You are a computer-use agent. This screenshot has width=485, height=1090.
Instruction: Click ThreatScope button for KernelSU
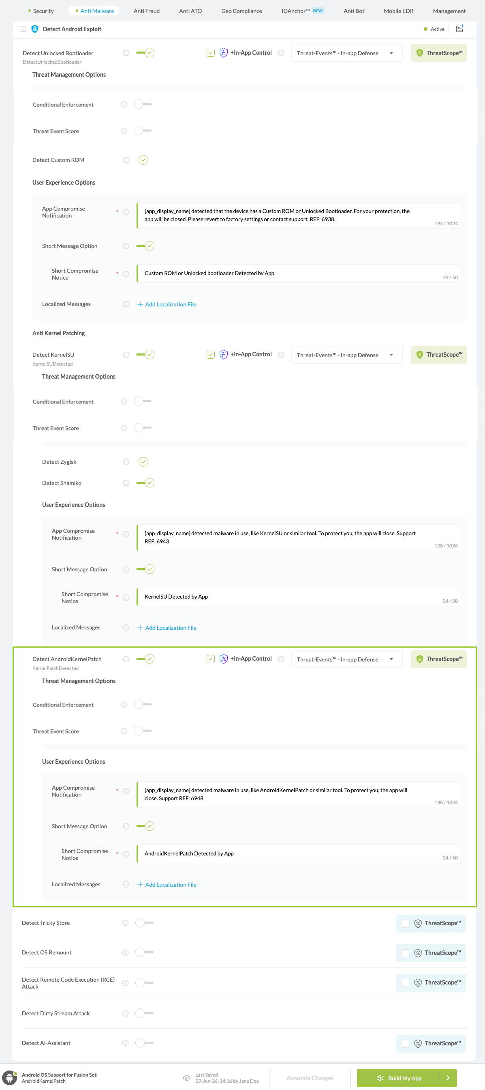[438, 355]
